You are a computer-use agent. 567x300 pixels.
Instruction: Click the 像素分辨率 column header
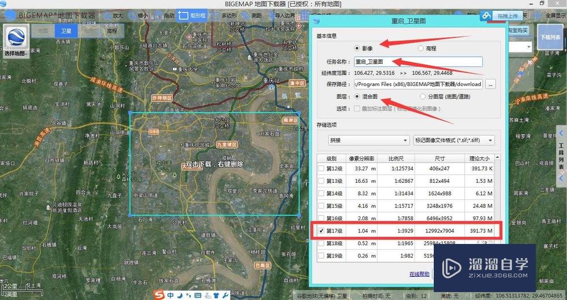[x=362, y=158]
